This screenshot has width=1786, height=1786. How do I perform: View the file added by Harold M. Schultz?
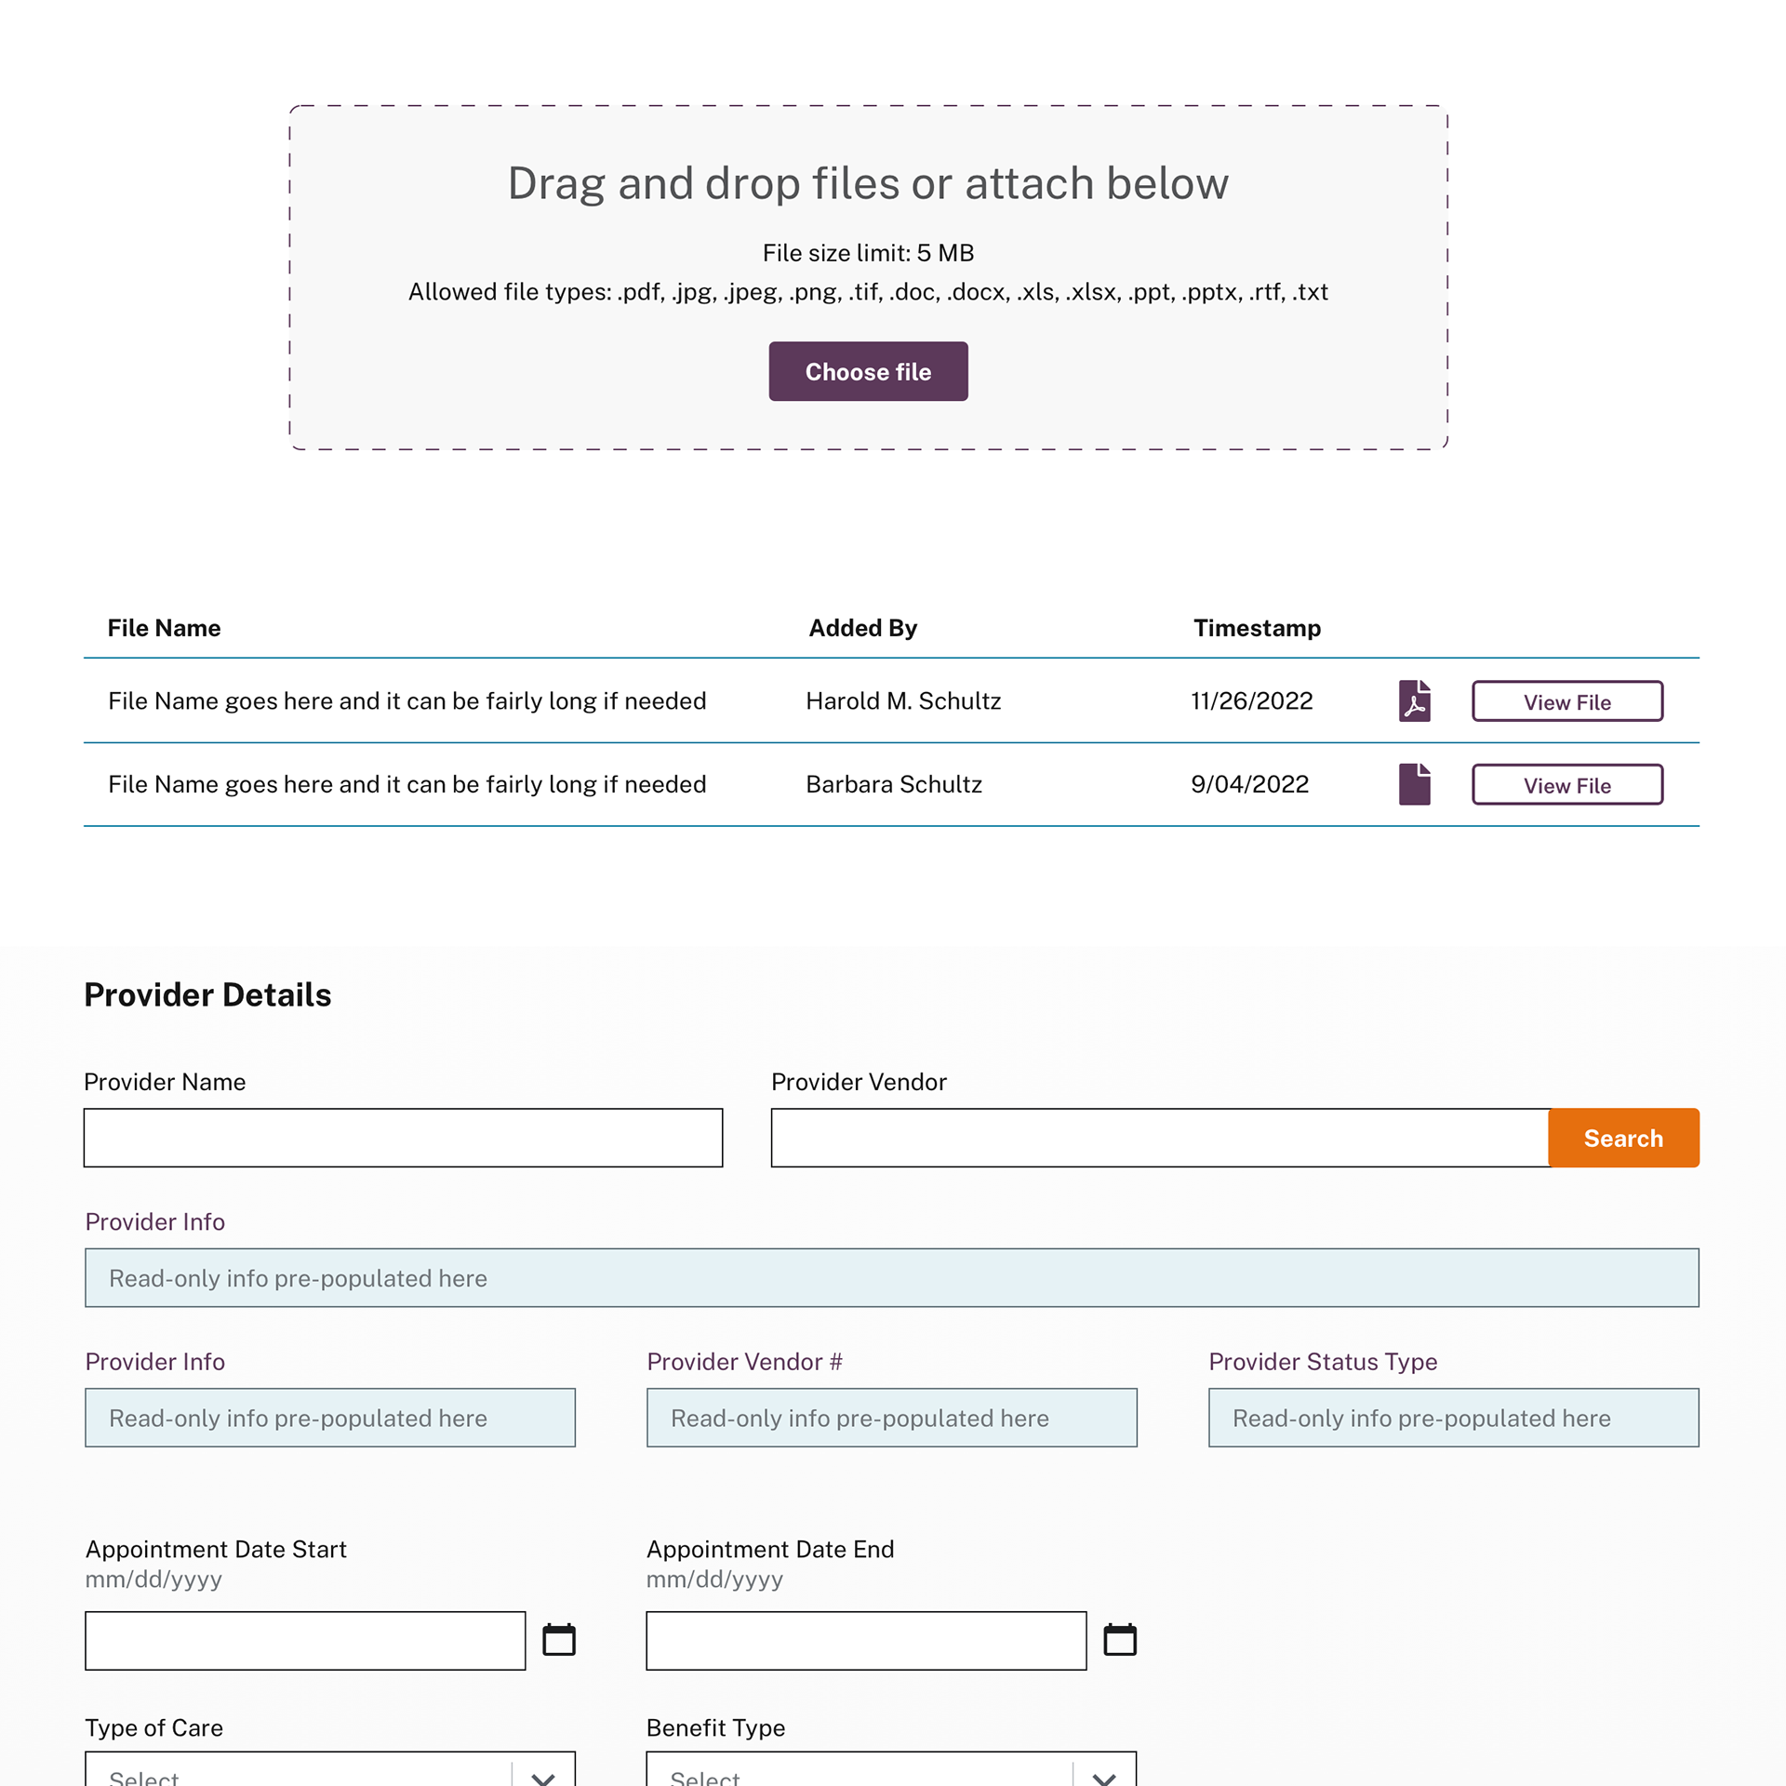point(1567,701)
